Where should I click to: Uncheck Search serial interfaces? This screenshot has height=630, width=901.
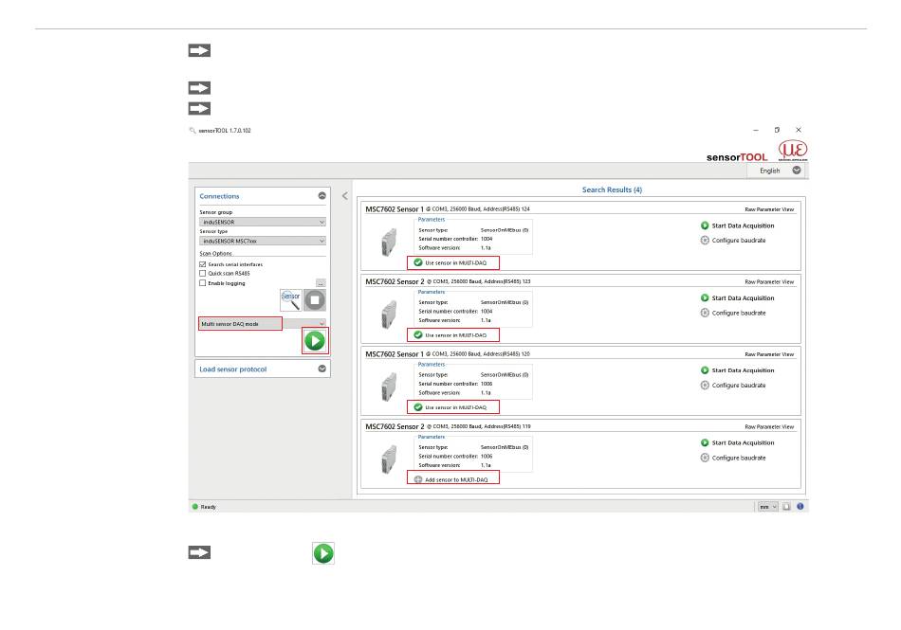202,264
